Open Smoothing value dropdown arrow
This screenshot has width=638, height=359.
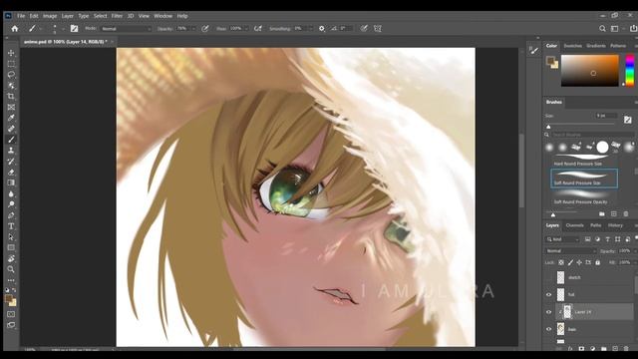pos(310,29)
